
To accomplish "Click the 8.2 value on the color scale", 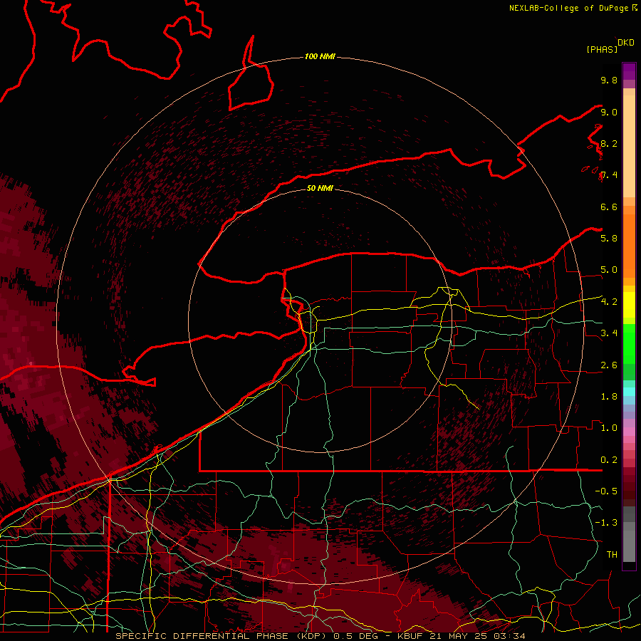I will 609,143.
